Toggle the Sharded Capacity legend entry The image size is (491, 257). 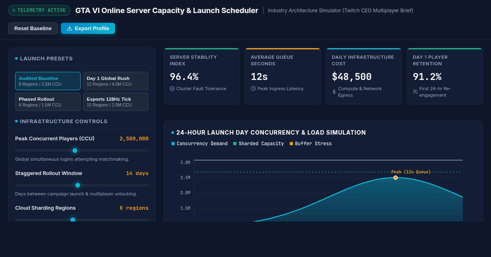coord(258,144)
